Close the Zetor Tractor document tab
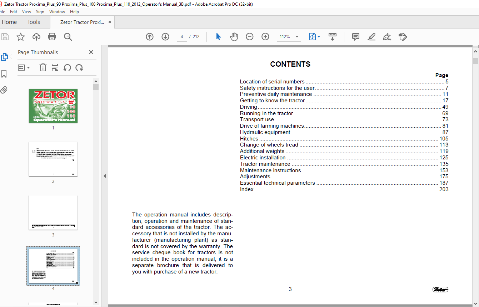The image size is (479, 307). (110, 22)
